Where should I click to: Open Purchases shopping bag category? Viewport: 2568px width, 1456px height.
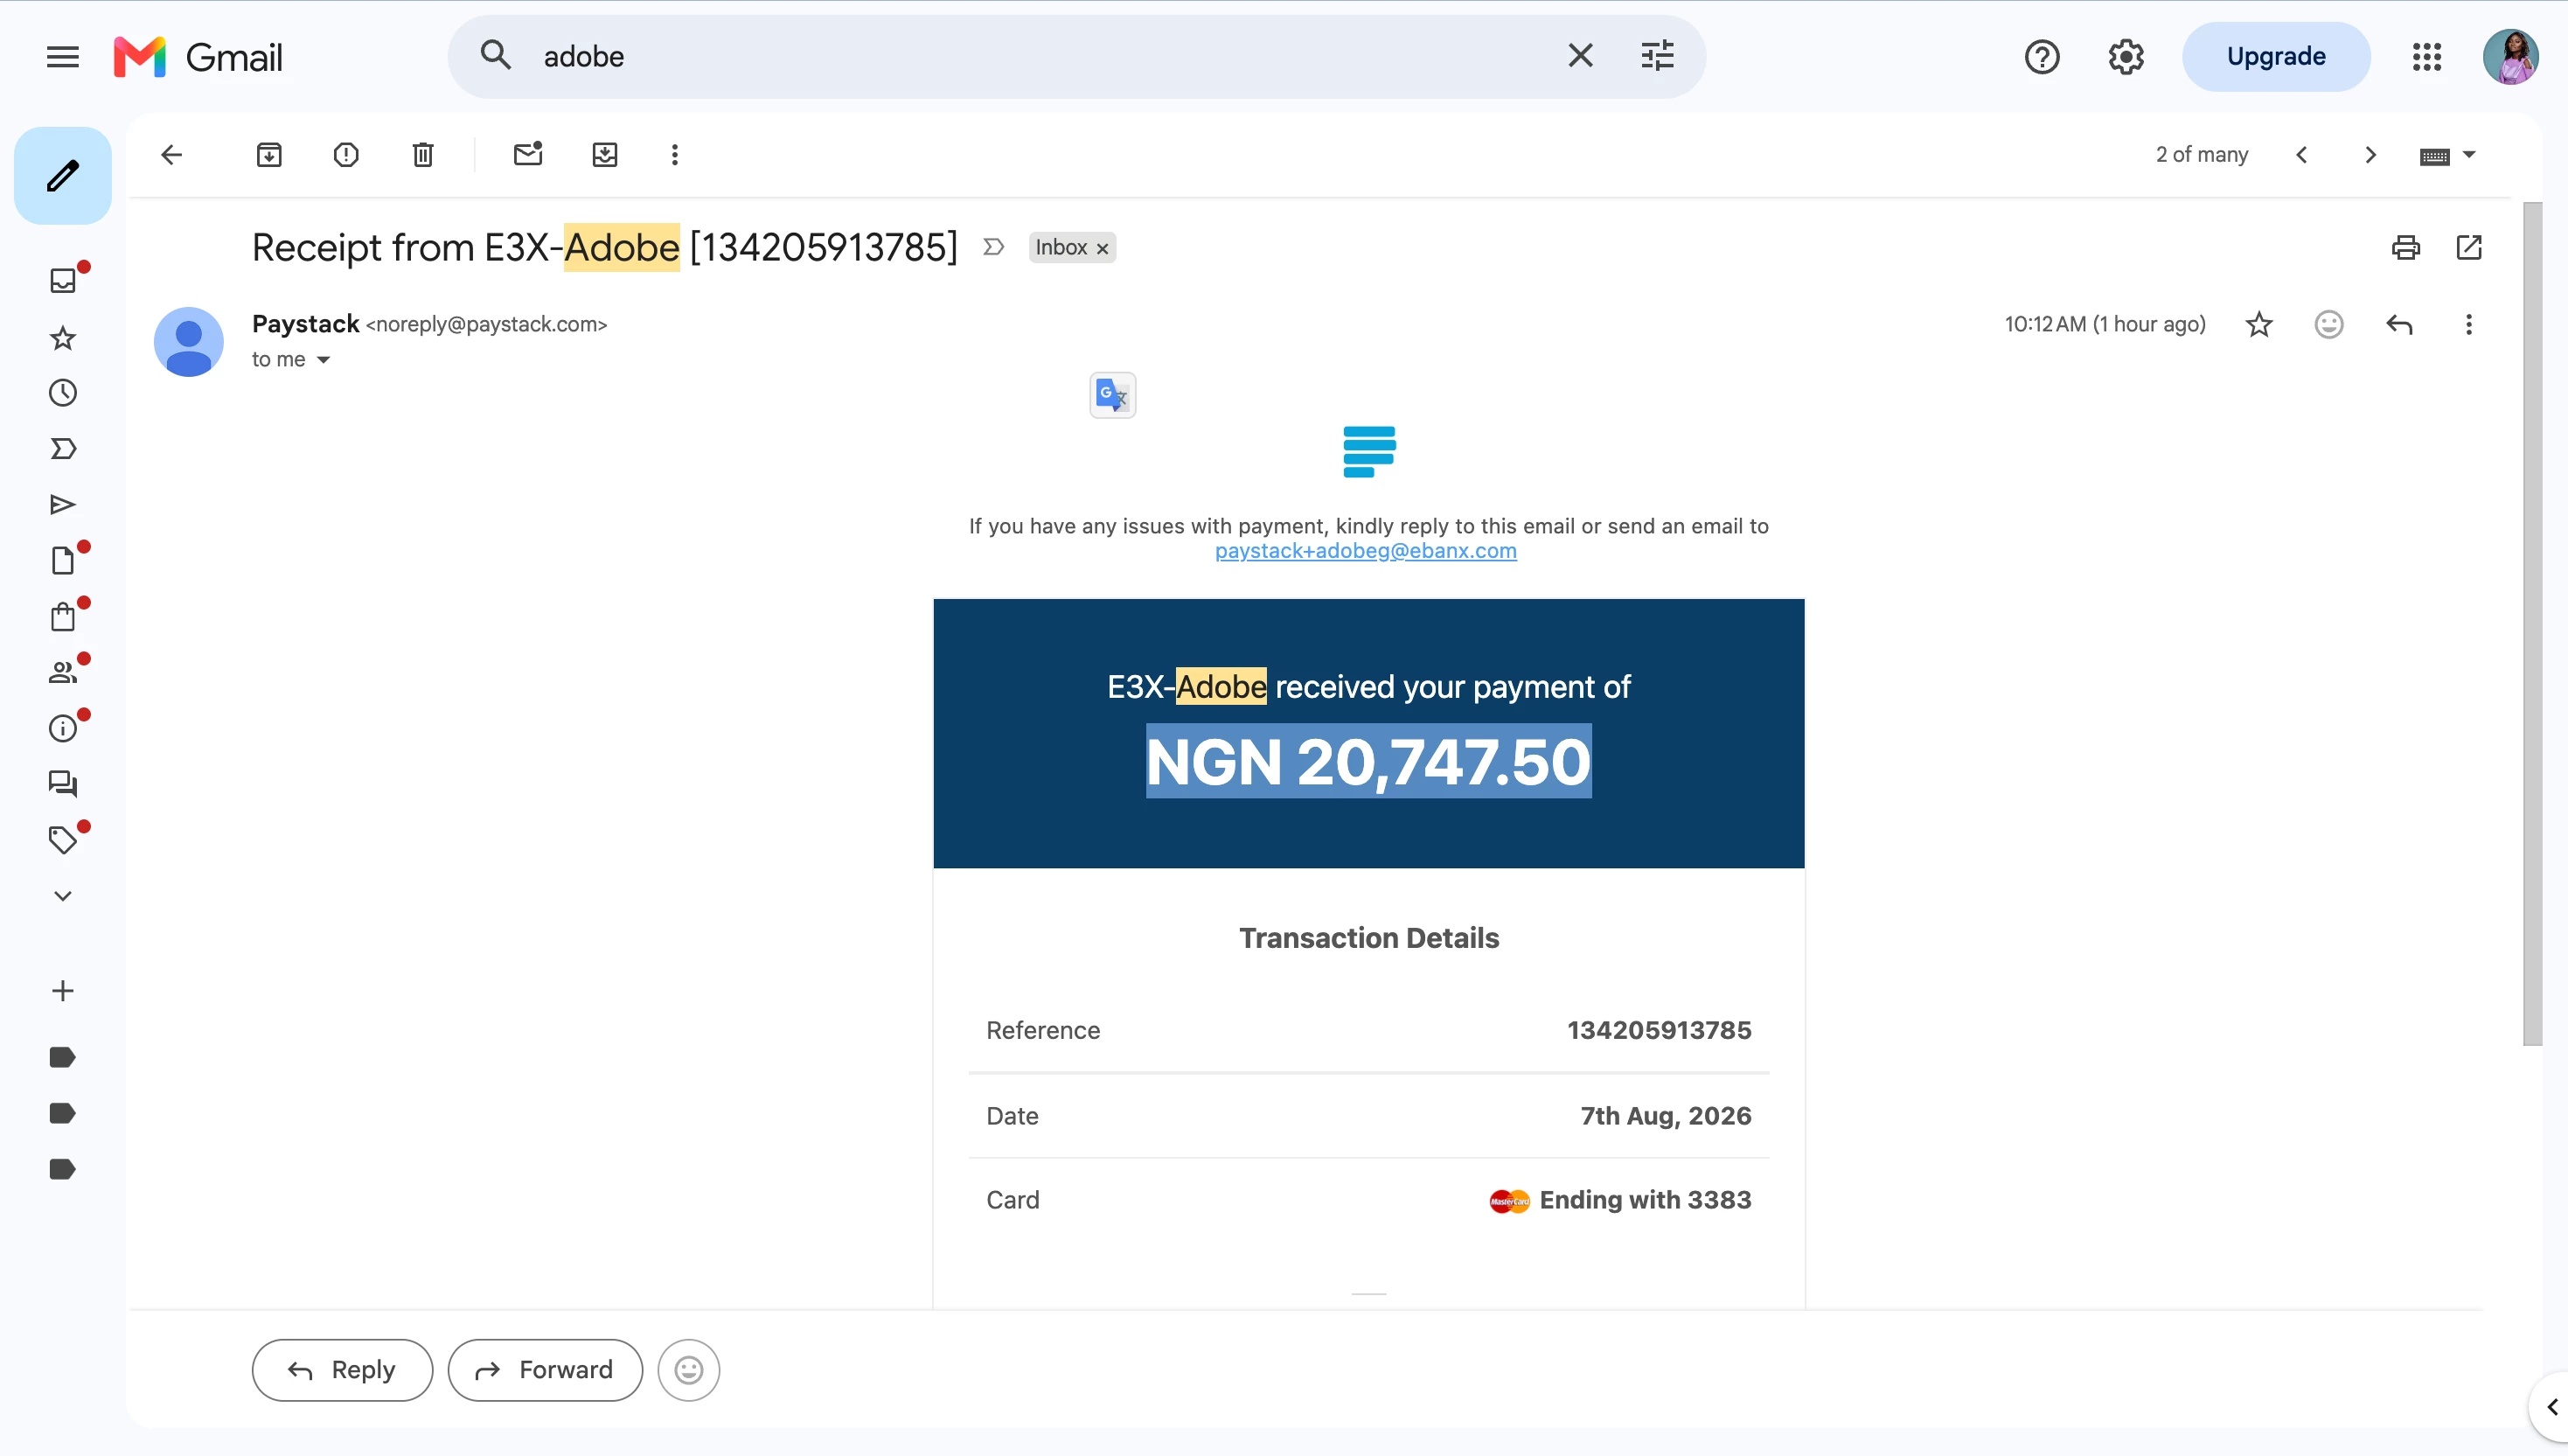point(63,617)
